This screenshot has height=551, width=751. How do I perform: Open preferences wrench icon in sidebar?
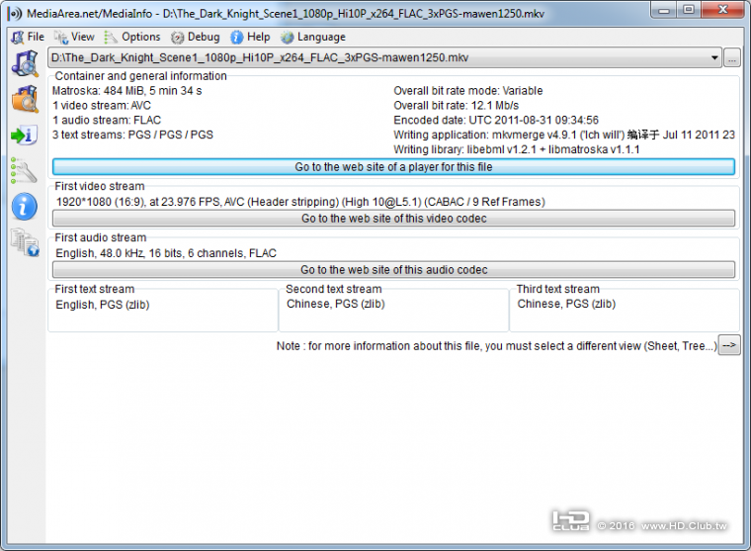(x=24, y=170)
